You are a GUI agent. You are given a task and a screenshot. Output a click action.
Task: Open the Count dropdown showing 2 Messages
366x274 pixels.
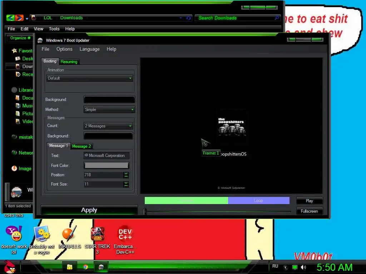coord(108,126)
